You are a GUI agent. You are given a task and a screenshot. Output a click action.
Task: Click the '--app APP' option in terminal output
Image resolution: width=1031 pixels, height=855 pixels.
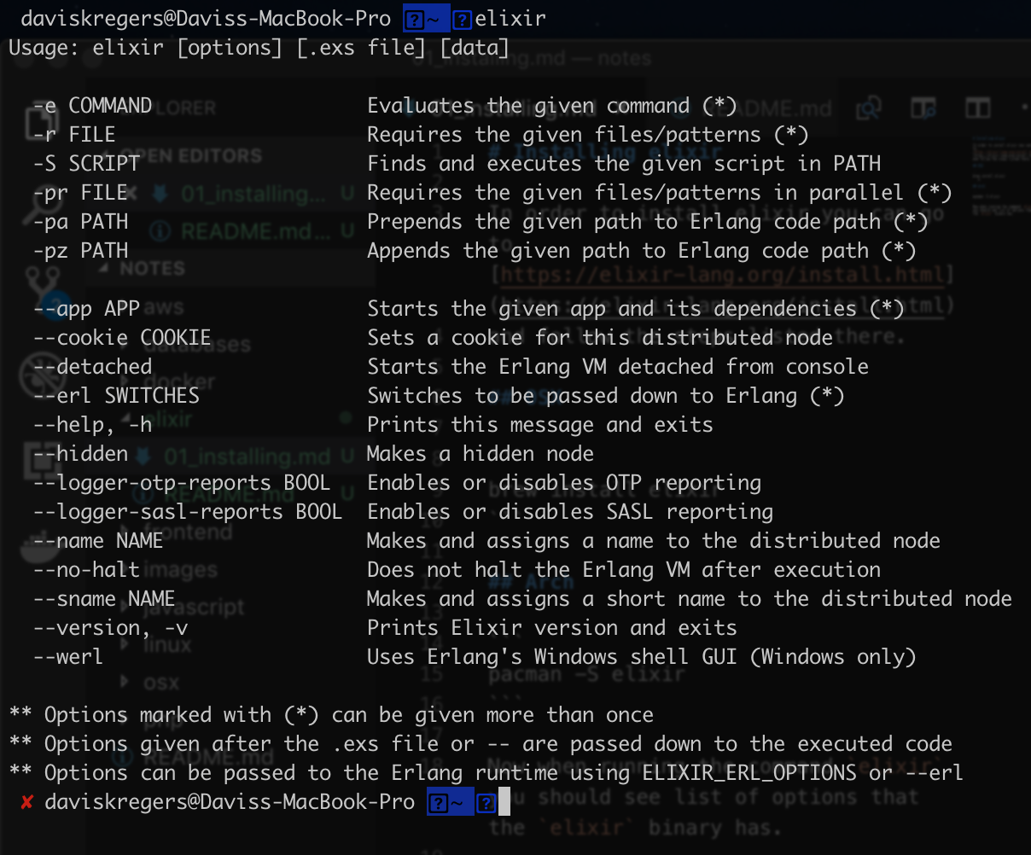pos(86,309)
